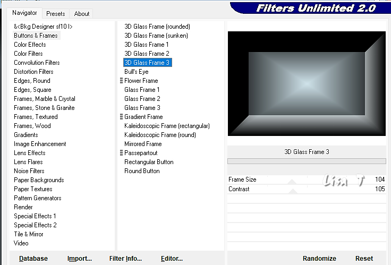Image resolution: width=391 pixels, height=265 pixels.
Task: Select the Color Effects category
Action: (30, 45)
